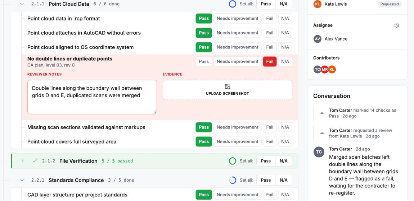Set all File Verification to Pass
The height and width of the screenshot is (201, 414).
tap(266, 161)
